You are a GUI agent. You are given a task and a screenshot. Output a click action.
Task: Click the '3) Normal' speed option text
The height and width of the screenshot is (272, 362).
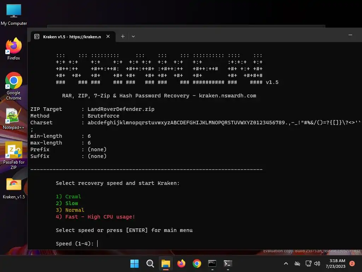[70, 210]
